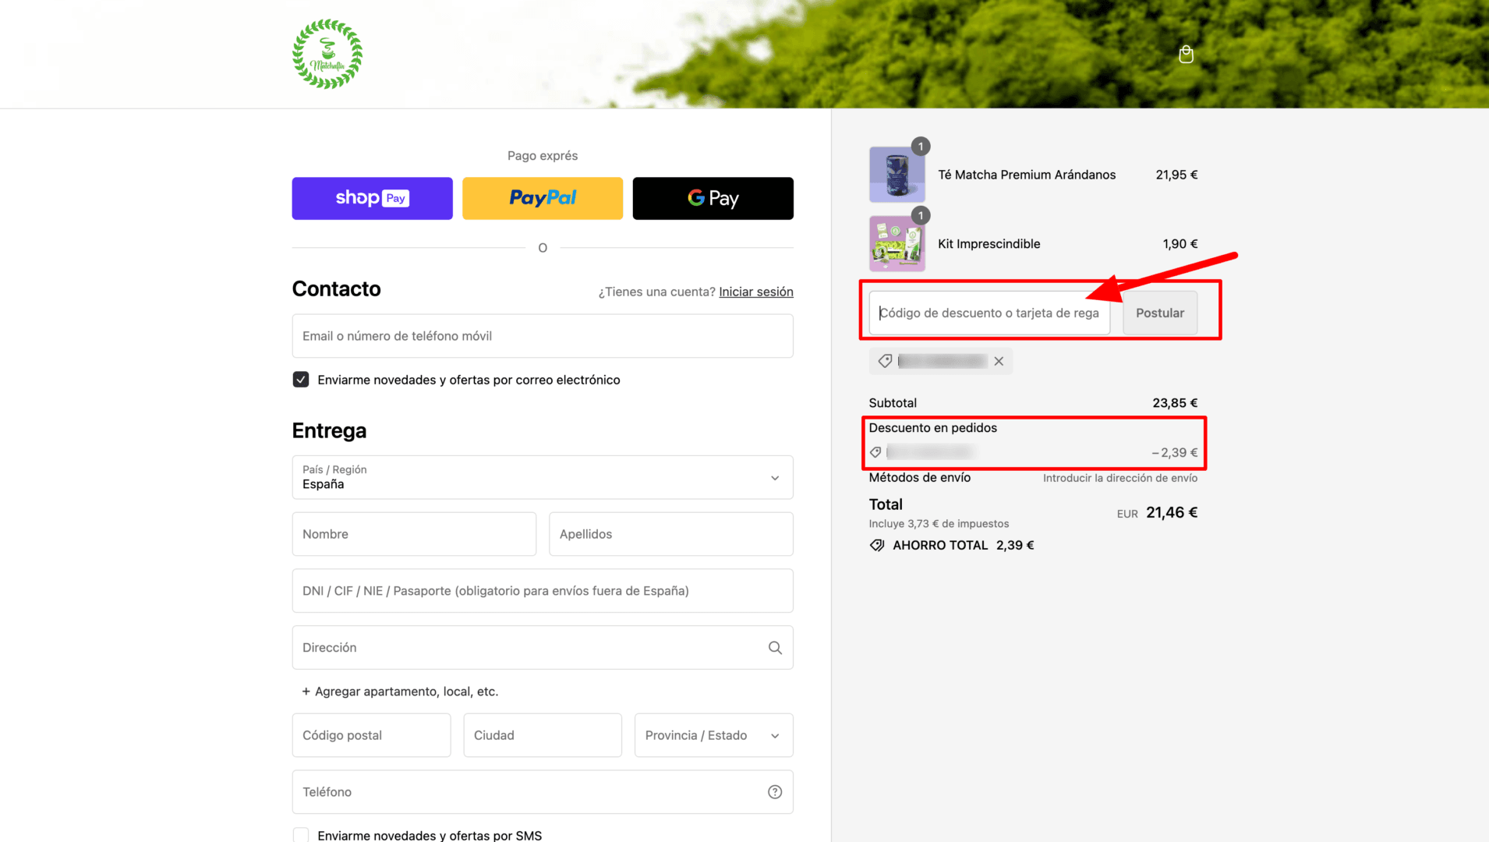The height and width of the screenshot is (842, 1489).
Task: Open the Matchaflix logo home link
Action: pos(327,54)
